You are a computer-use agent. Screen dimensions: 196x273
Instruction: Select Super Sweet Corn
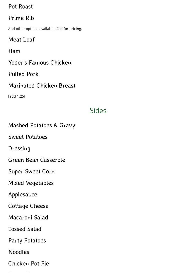pyautogui.click(x=31, y=171)
